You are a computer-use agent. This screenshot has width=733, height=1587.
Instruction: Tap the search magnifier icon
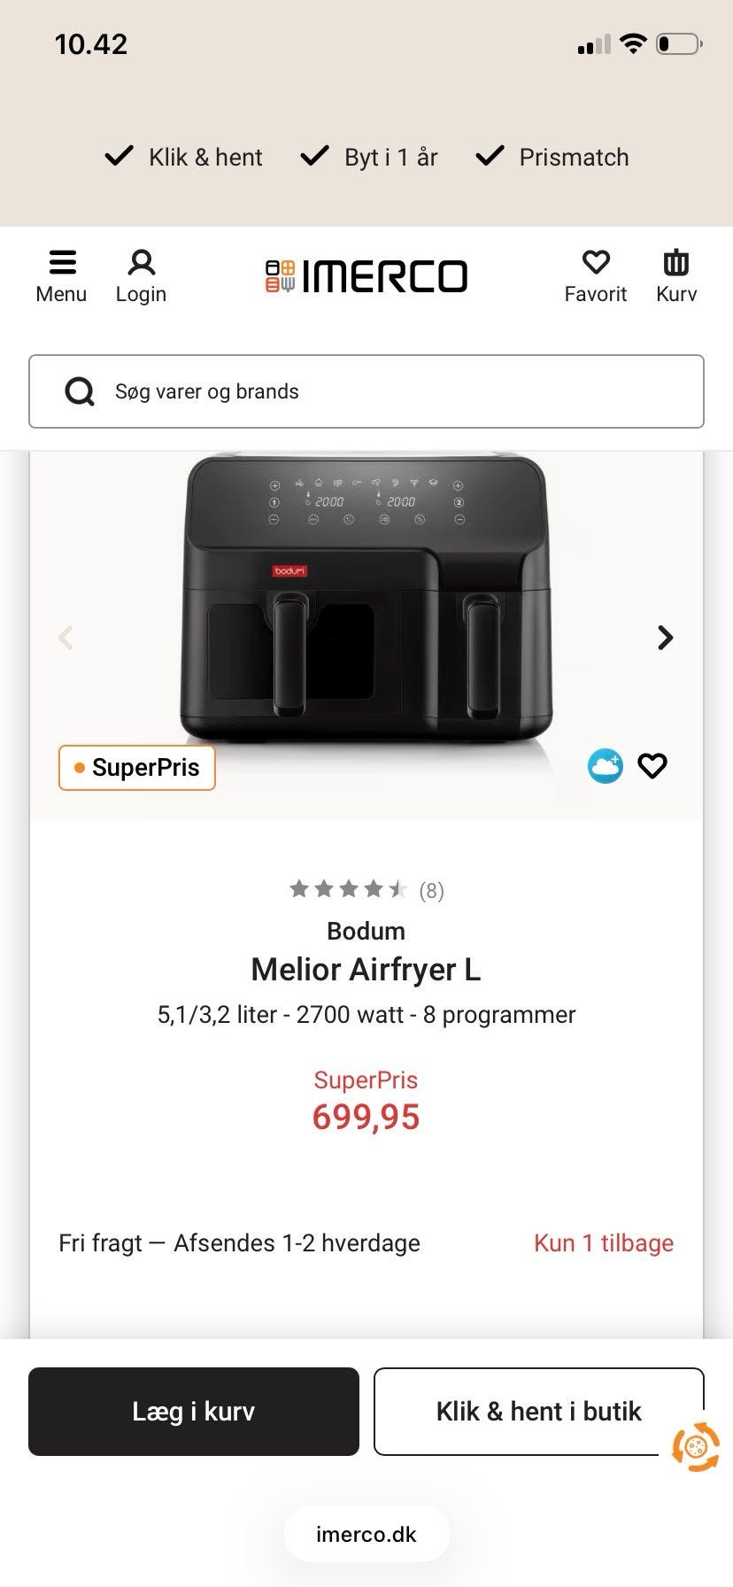80,391
